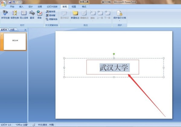The image size is (181, 127).
Task: Open the 语言 language settings
Action: [x=40, y=14]
